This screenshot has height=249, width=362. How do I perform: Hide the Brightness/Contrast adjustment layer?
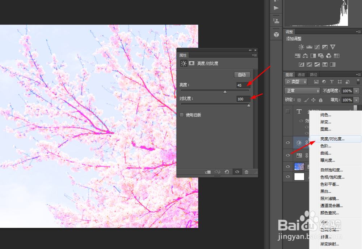[x=288, y=142]
